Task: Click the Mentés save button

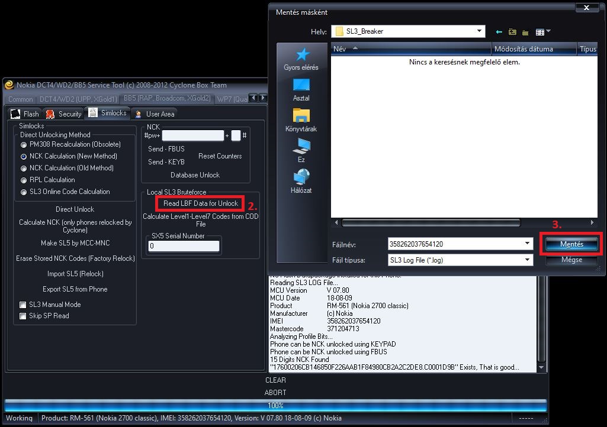Action: click(571, 244)
